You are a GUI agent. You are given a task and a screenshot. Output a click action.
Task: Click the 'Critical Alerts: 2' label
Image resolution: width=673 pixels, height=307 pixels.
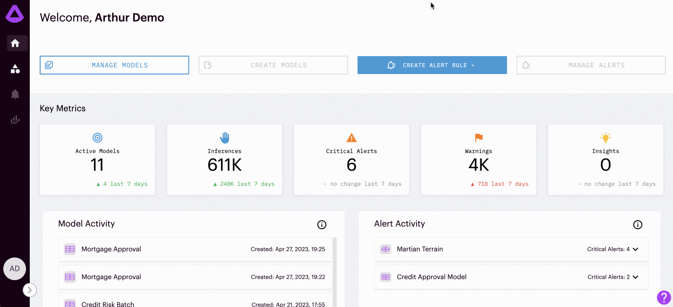(x=608, y=277)
